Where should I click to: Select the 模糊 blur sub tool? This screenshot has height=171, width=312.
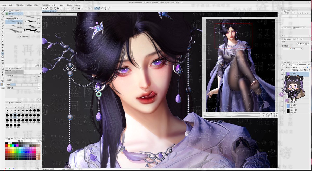[32, 18]
